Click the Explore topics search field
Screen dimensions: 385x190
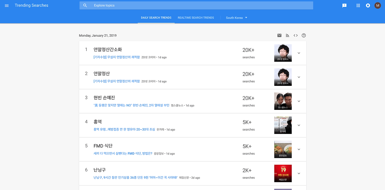(x=196, y=5)
